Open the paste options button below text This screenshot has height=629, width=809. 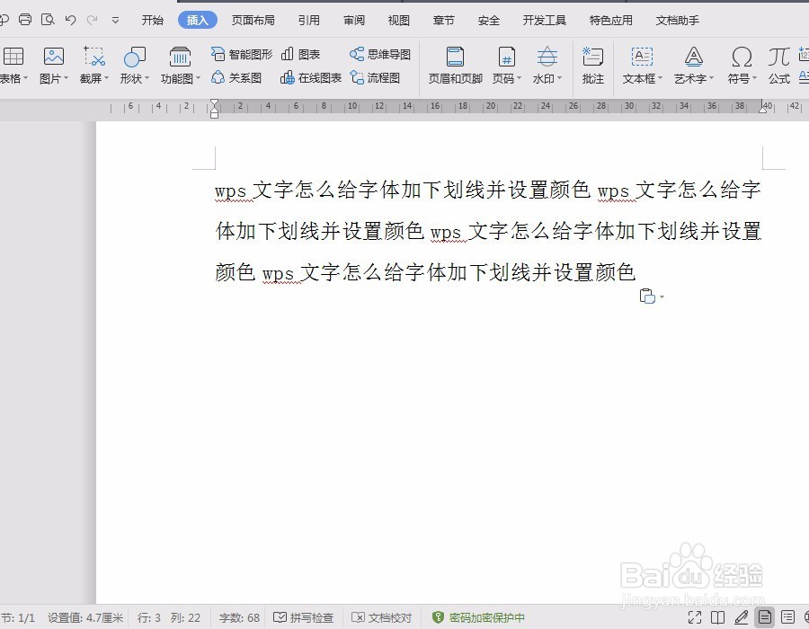[651, 297]
